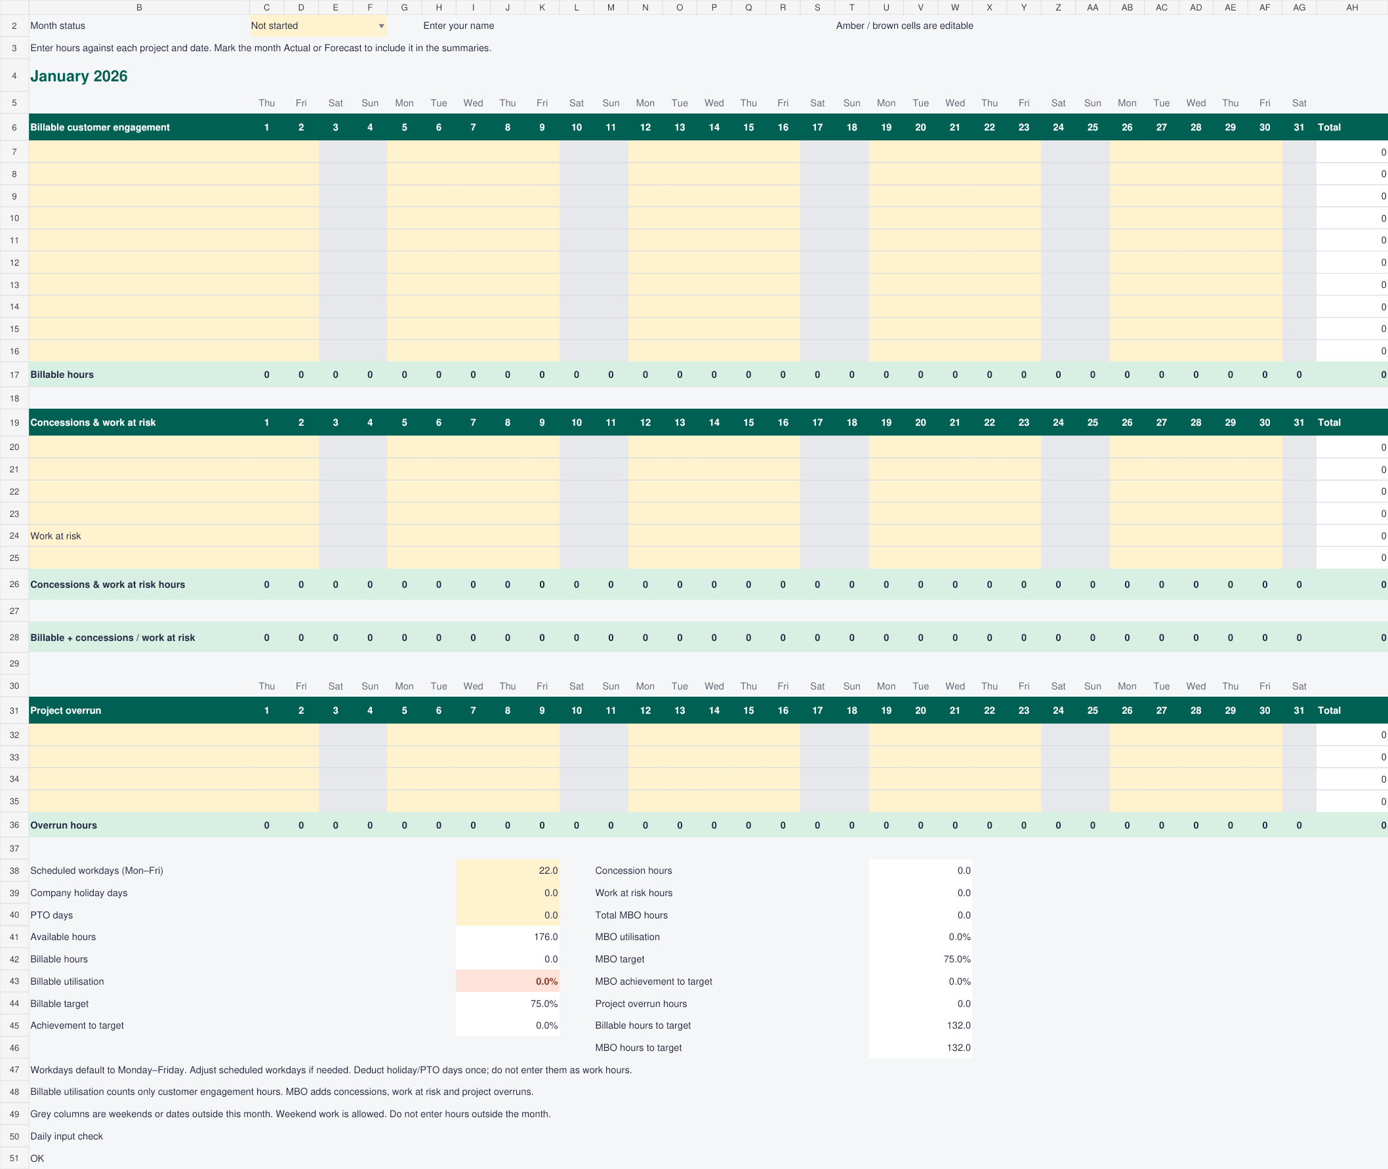Select column header B
The image size is (1388, 1169).
click(139, 7)
